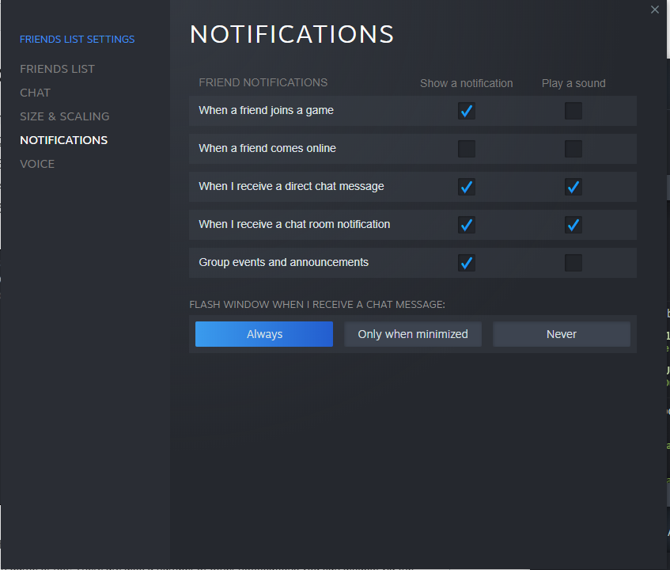670x570 pixels.
Task: Select the Notifications section in sidebar
Action: (x=63, y=140)
